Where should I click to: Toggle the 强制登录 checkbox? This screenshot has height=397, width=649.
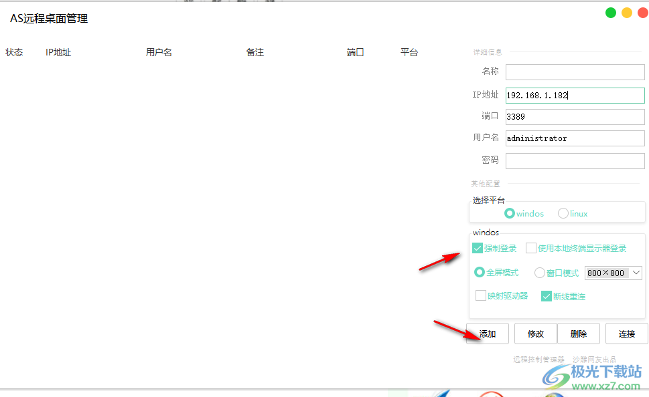478,248
